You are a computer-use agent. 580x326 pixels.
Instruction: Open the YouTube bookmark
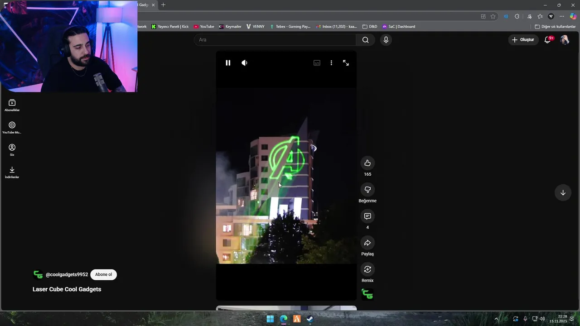point(204,26)
